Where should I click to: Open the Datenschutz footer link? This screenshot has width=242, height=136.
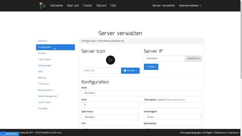220,133
